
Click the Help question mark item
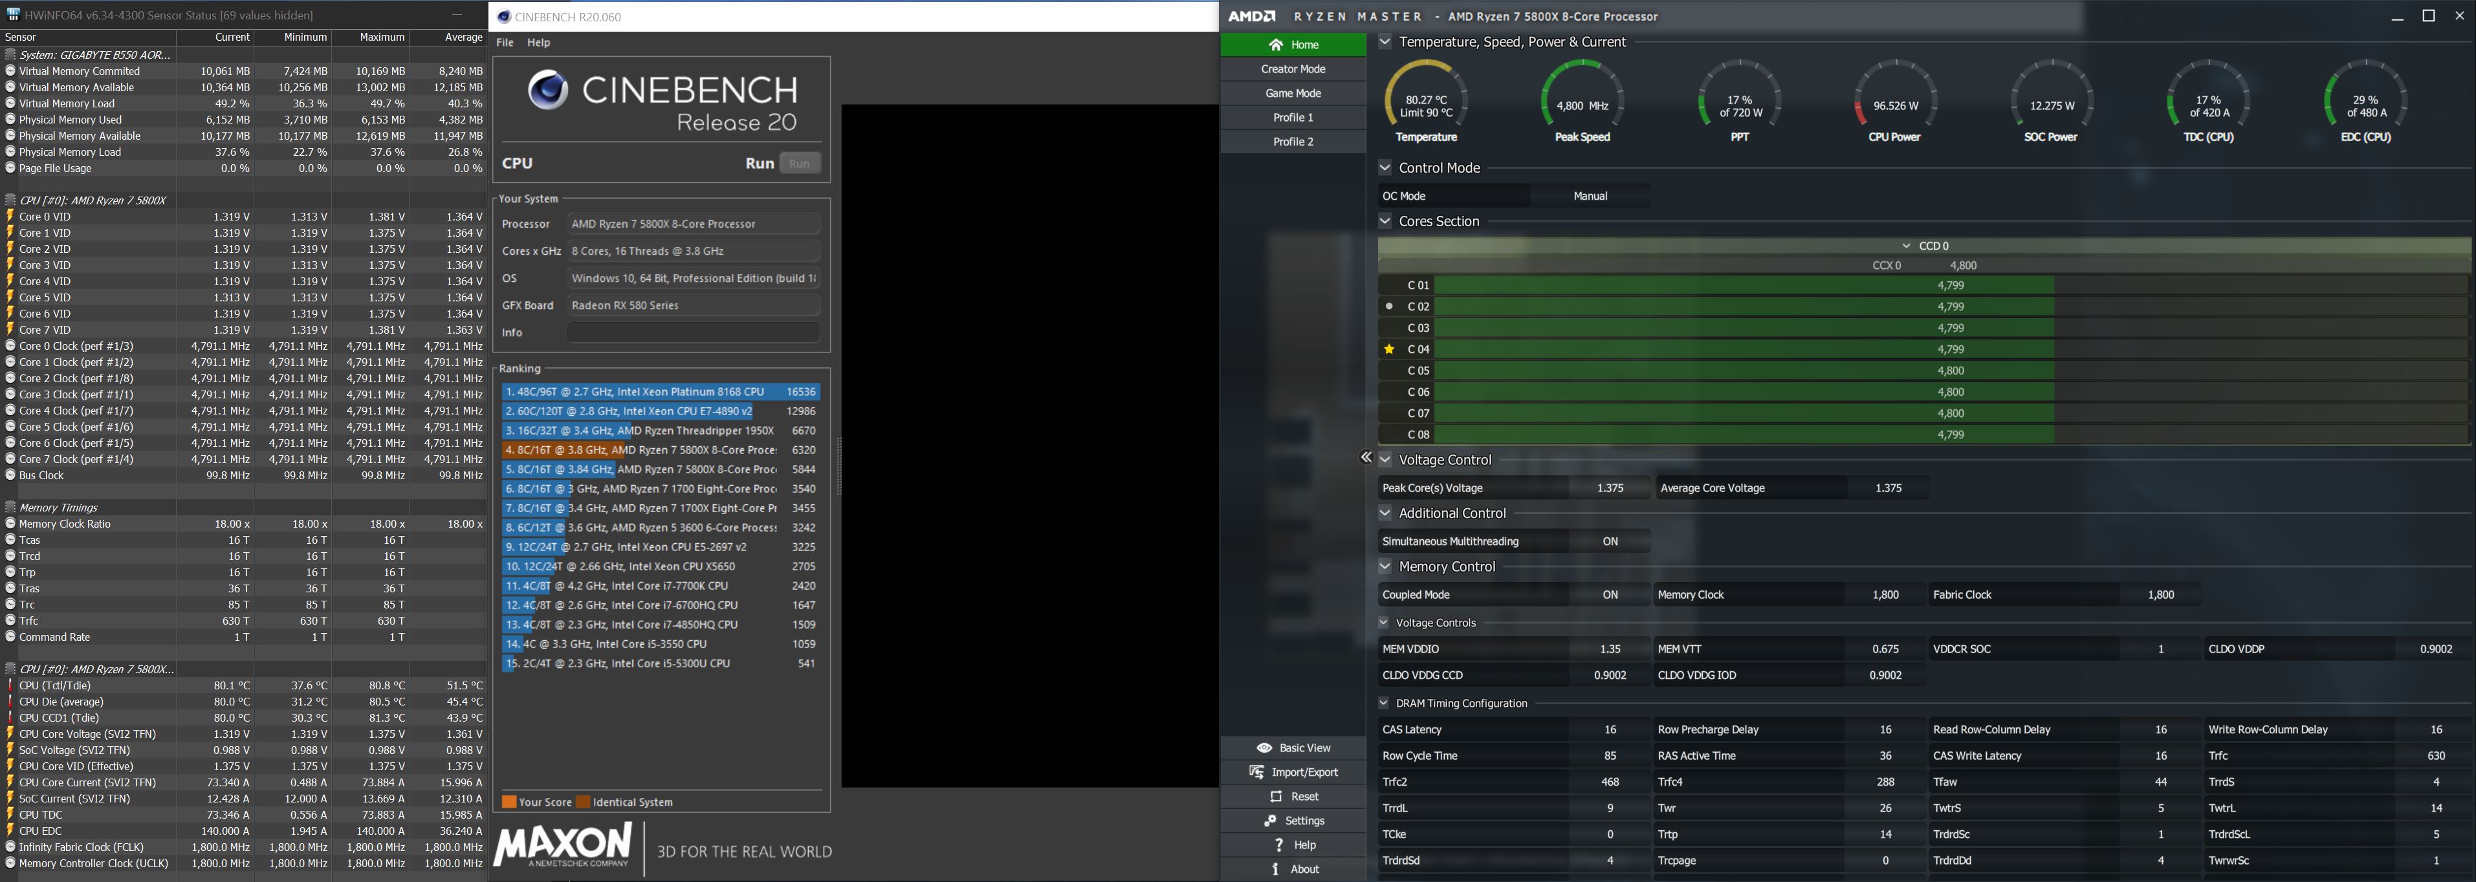tap(1278, 846)
